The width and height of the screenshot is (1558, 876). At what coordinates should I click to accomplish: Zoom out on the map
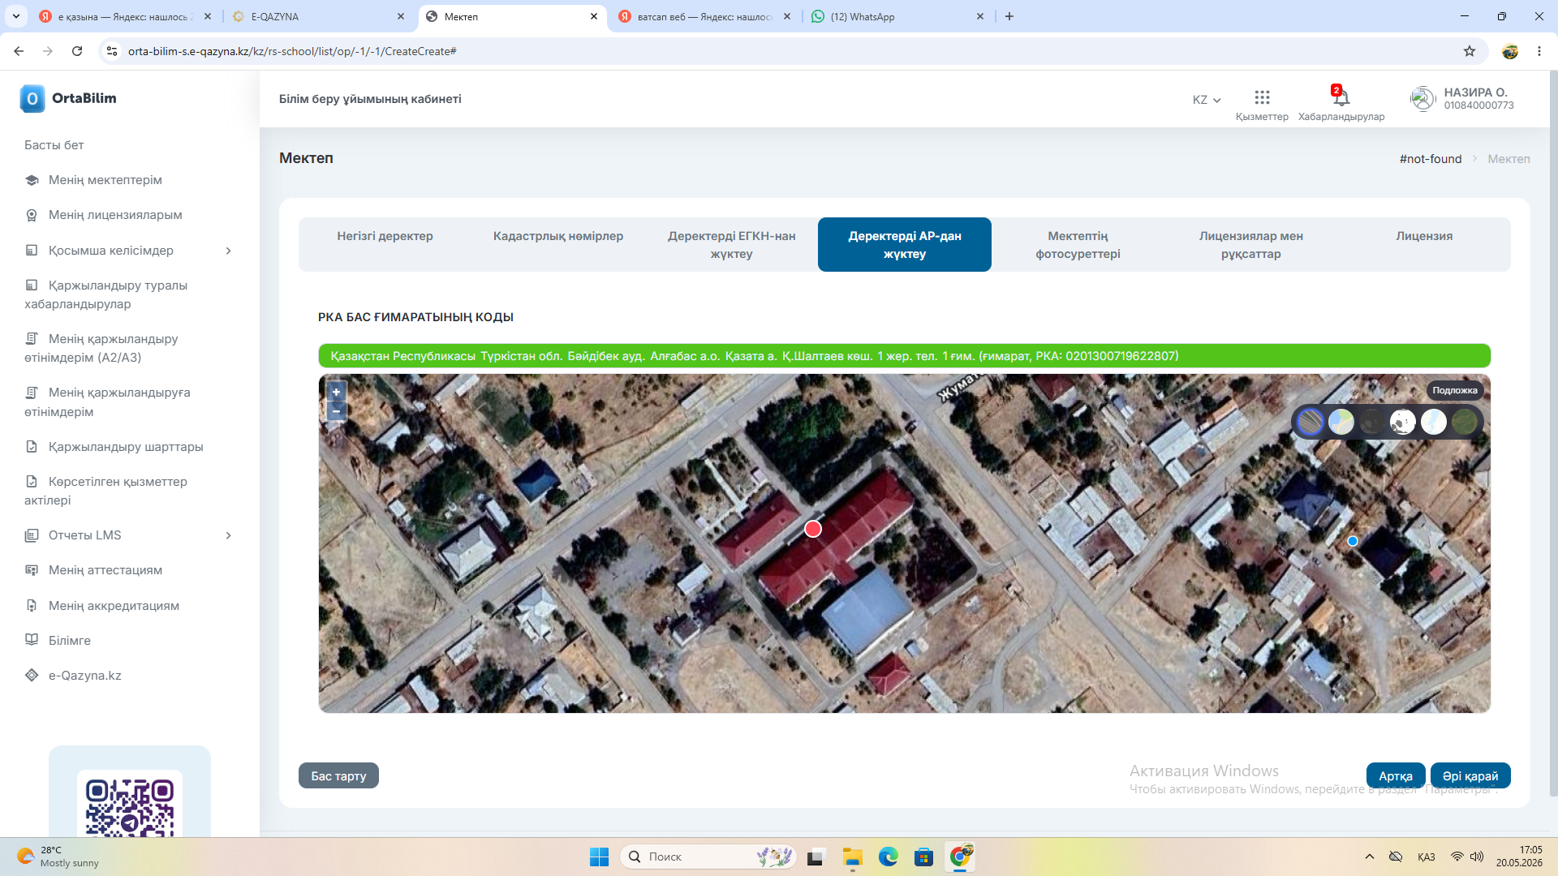[336, 411]
